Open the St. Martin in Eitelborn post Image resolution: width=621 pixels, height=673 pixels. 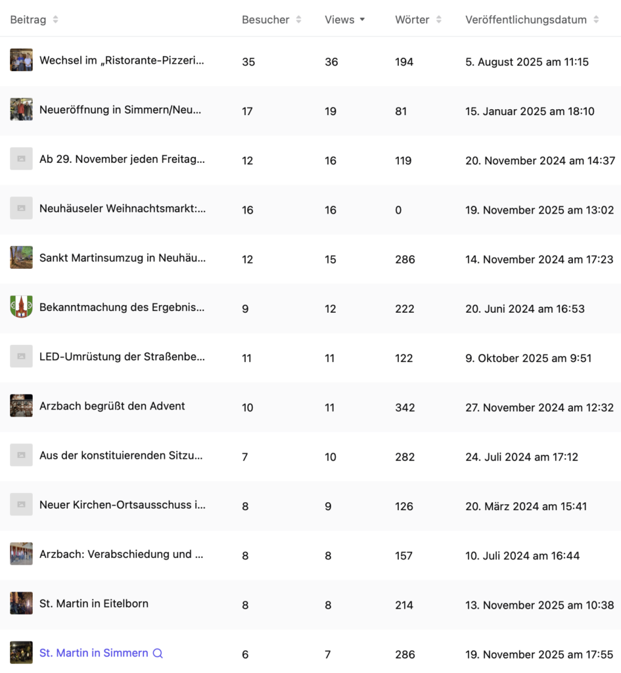93,603
